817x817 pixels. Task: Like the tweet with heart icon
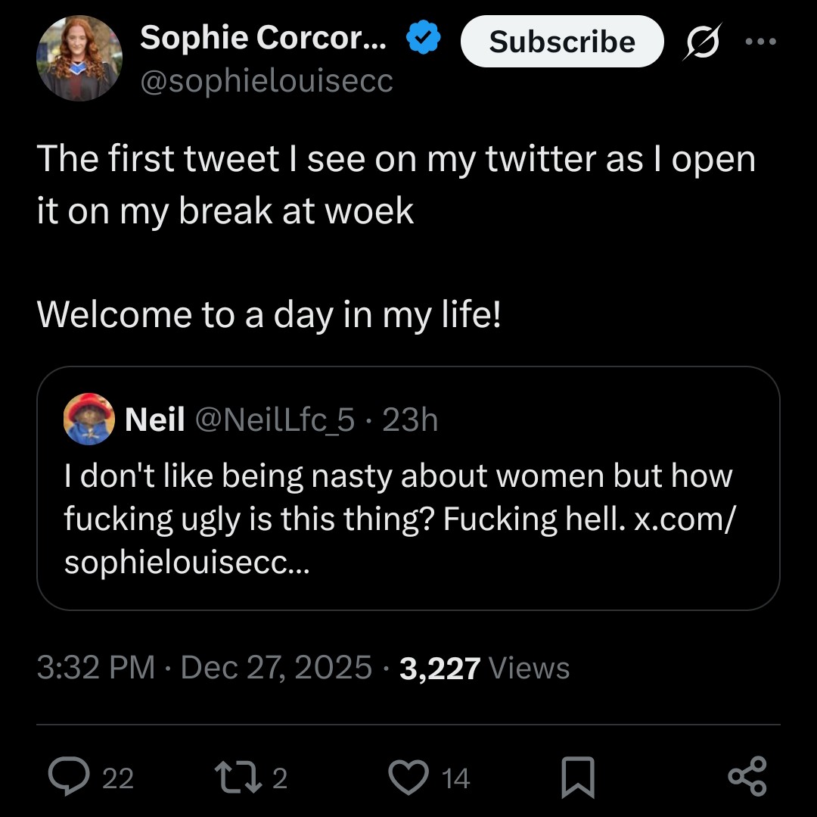point(408,778)
